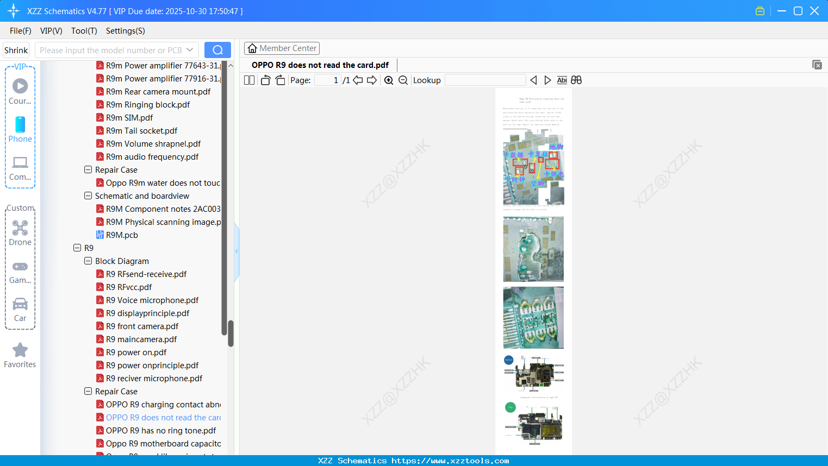
Task: Find next lookup result triangle
Action: click(547, 80)
